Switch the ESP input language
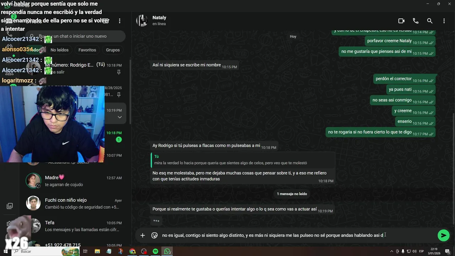 point(422,251)
